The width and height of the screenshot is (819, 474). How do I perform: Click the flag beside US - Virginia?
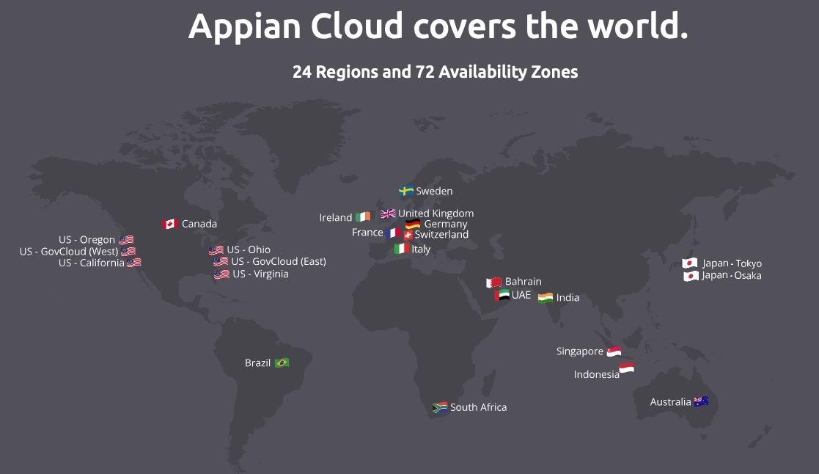pyautogui.click(x=221, y=274)
